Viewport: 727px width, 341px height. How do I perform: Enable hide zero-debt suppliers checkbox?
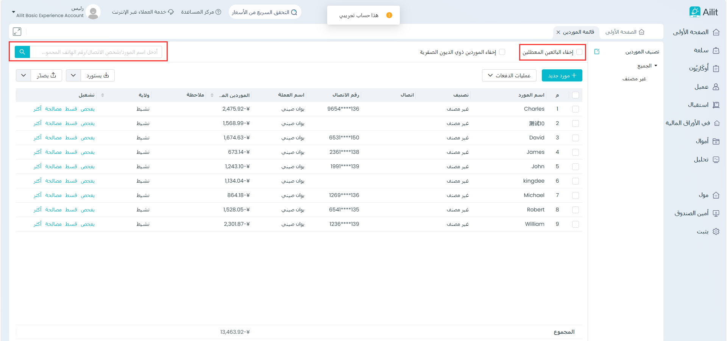tap(502, 52)
